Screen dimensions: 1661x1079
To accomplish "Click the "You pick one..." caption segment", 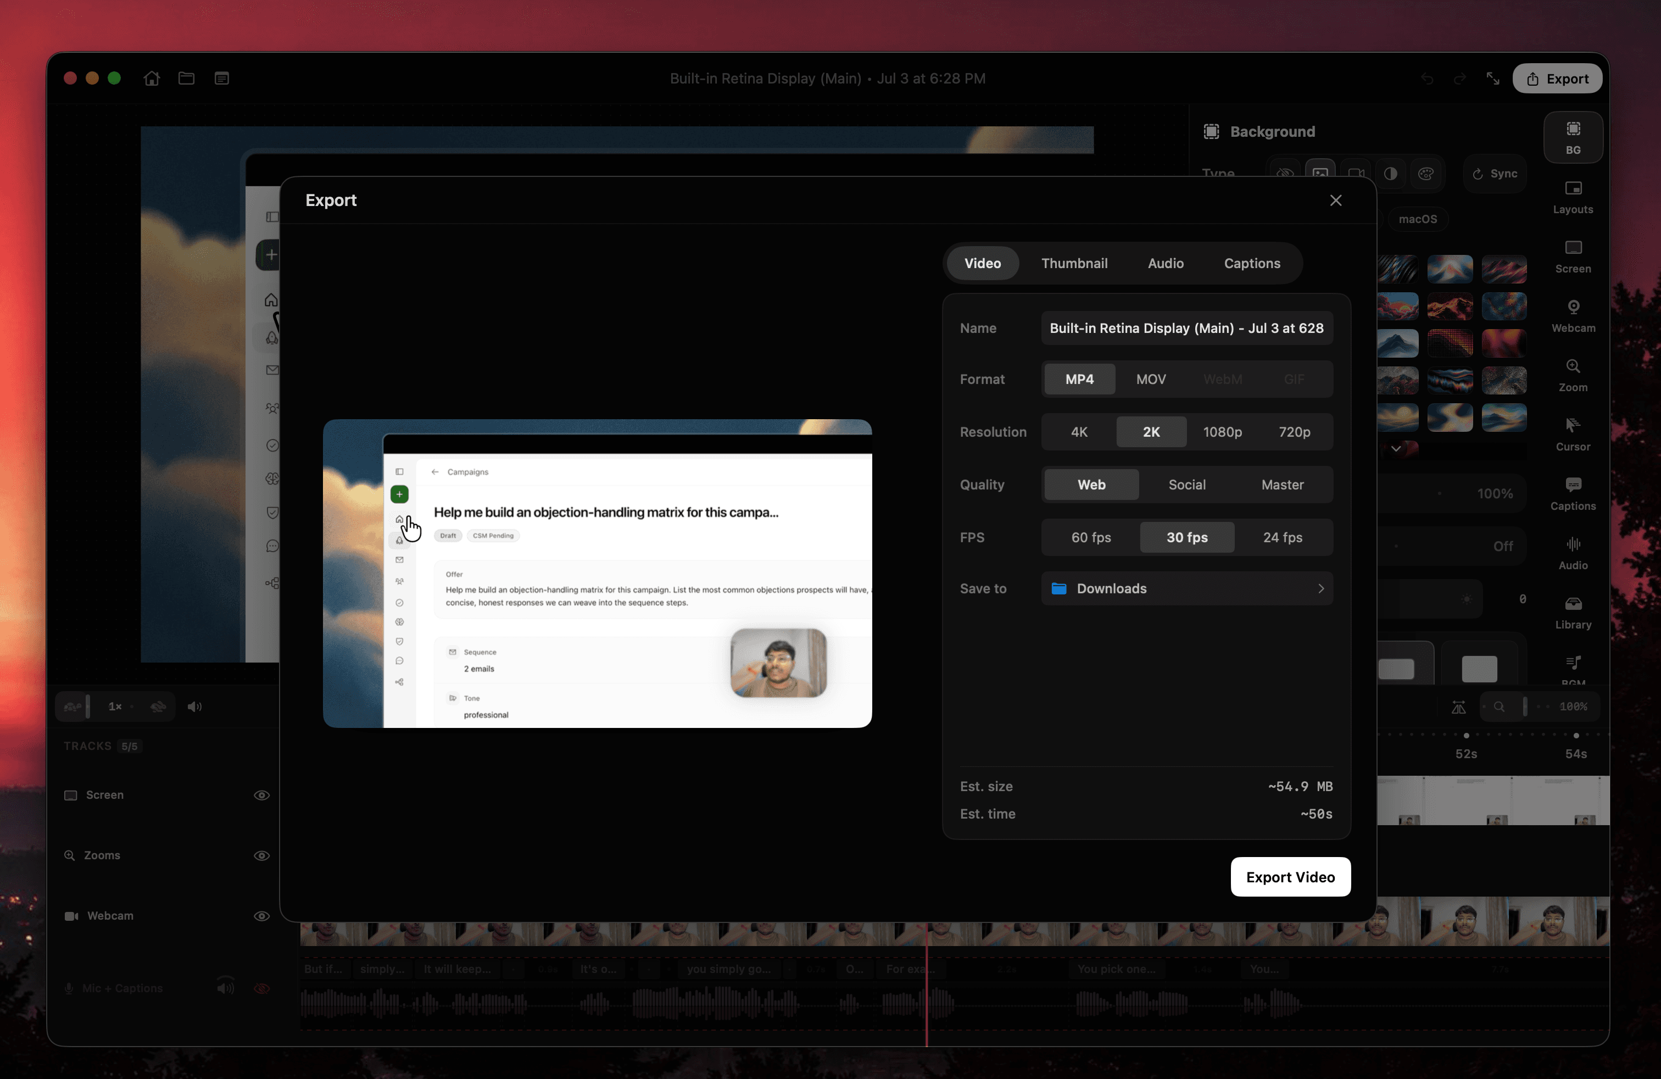I will click(1117, 969).
